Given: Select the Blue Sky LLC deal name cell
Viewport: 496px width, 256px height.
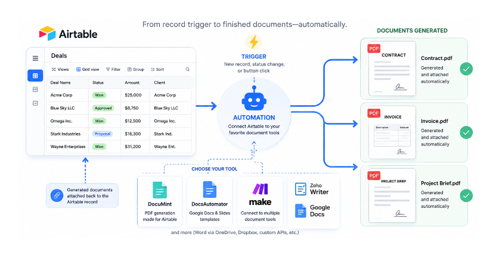Looking at the screenshot, I should [68, 108].
